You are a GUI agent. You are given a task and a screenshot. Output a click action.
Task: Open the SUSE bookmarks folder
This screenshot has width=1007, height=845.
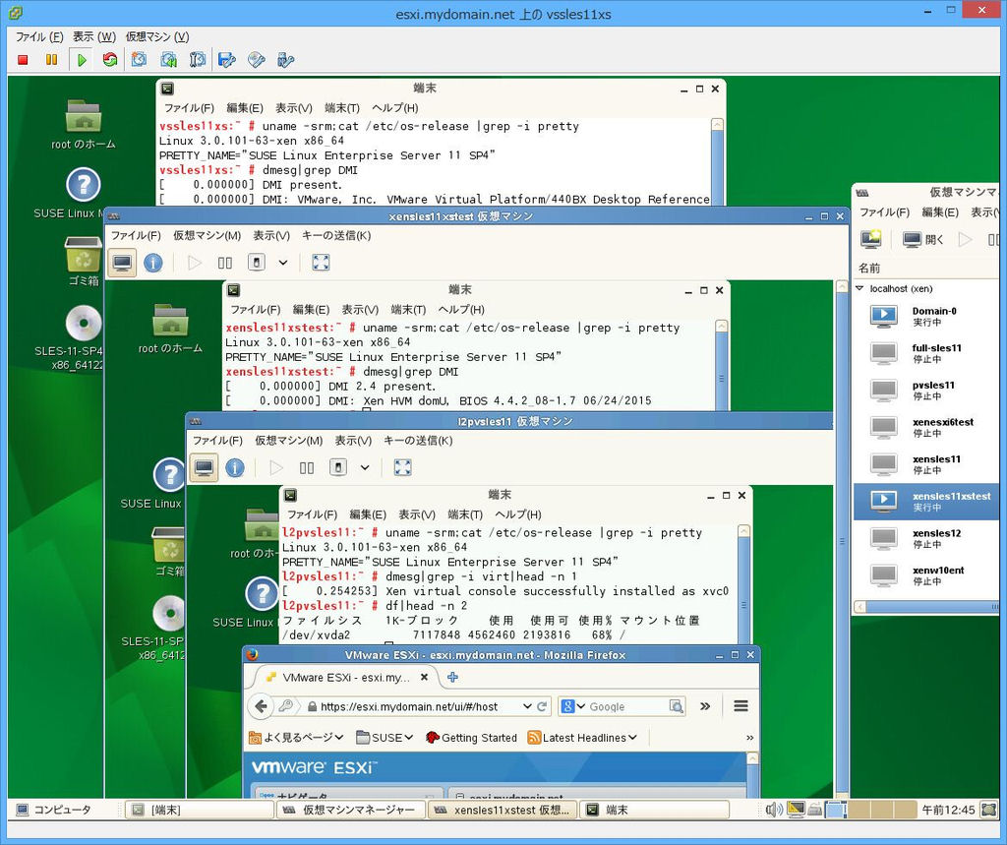click(385, 738)
